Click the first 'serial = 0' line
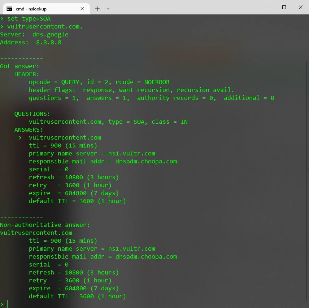 (x=49, y=170)
